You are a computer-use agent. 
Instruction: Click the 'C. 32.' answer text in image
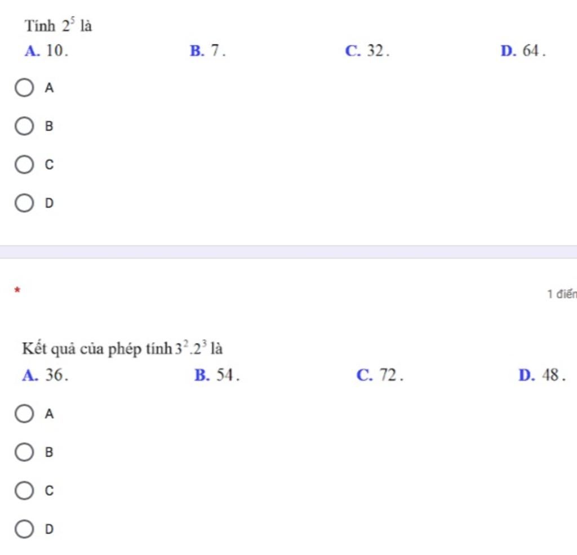pos(367,51)
